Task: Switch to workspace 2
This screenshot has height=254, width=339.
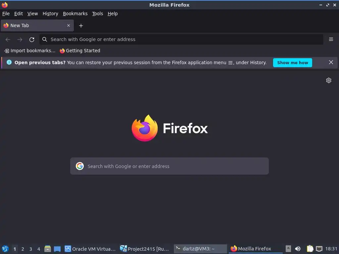Action: click(23, 249)
